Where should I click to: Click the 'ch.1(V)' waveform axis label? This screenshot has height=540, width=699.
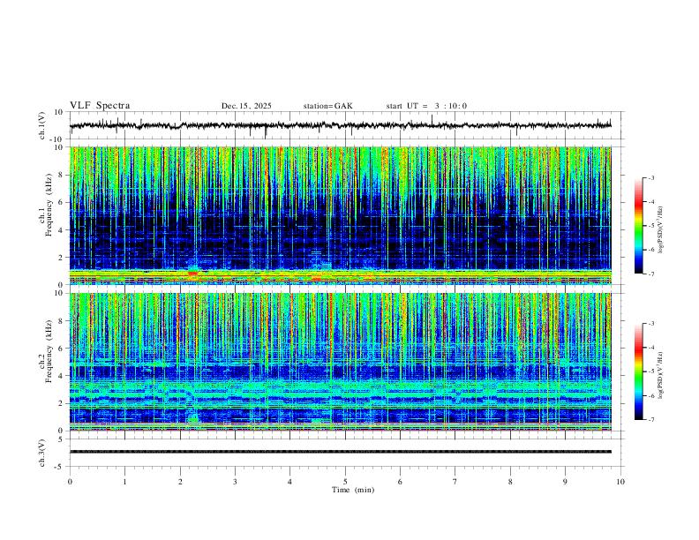pyautogui.click(x=42, y=125)
